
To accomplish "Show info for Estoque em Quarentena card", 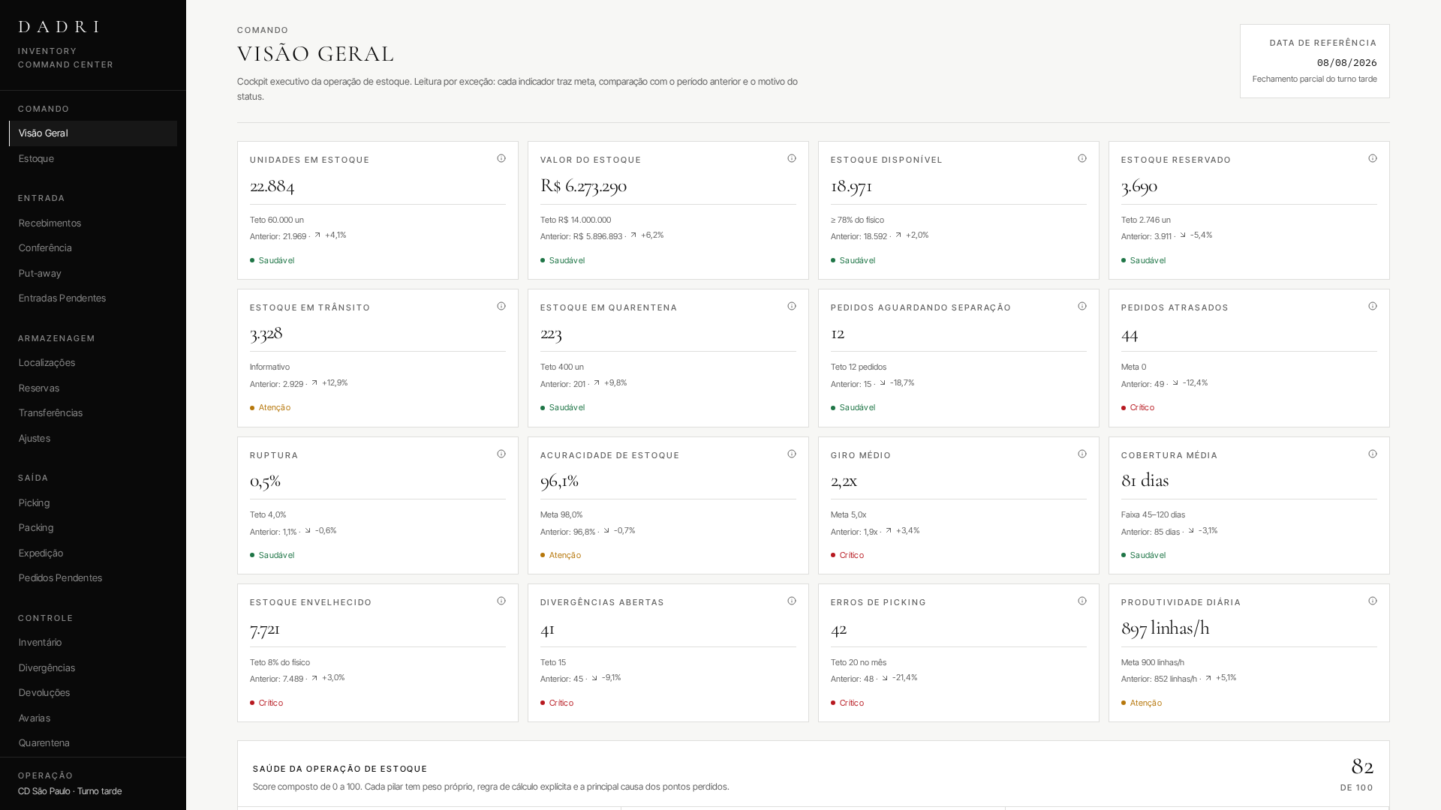I will (x=792, y=306).
